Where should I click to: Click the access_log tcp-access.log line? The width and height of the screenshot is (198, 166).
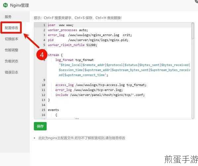pos(101,85)
